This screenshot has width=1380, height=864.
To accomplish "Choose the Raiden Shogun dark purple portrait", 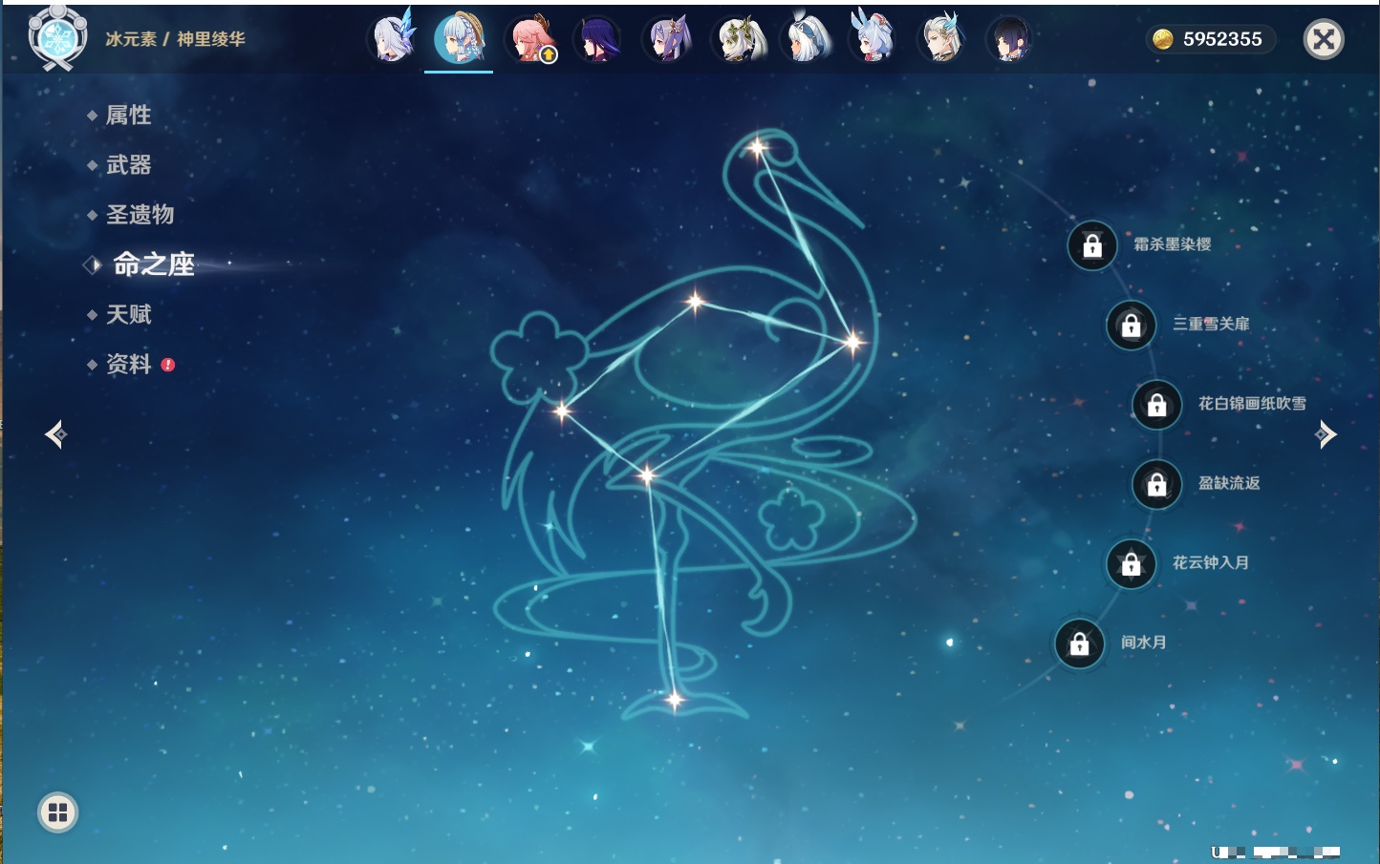I will coord(598,39).
